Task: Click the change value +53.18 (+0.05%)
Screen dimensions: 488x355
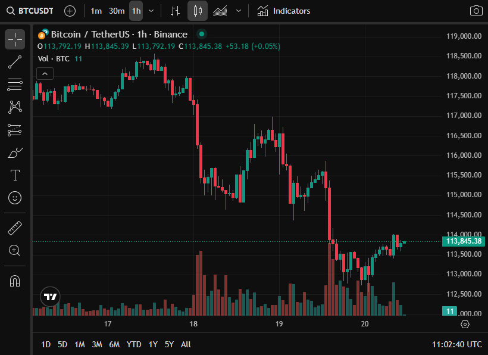Action: [x=253, y=46]
